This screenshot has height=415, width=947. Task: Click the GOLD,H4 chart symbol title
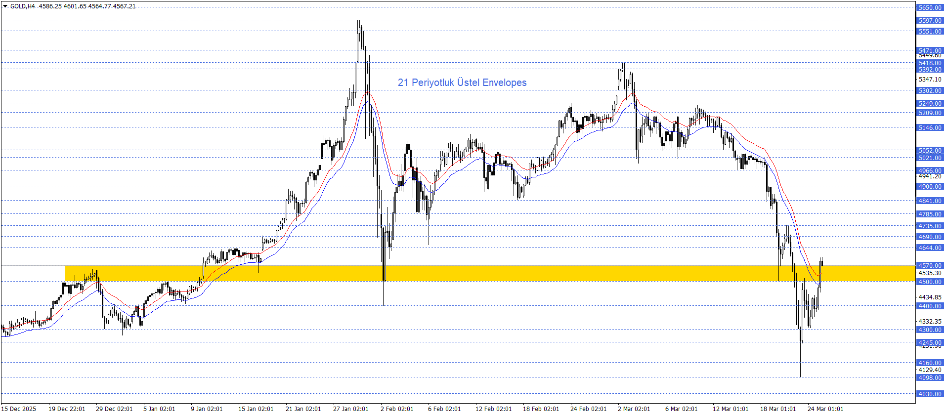tap(23, 6)
